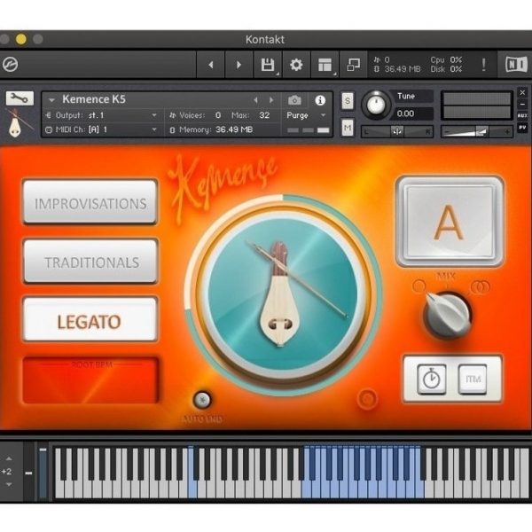Show instrument info button
The height and width of the screenshot is (532, 532).
click(x=320, y=100)
